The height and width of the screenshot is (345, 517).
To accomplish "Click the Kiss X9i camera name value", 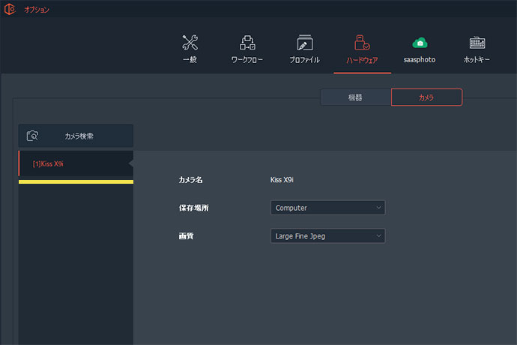I will (283, 180).
